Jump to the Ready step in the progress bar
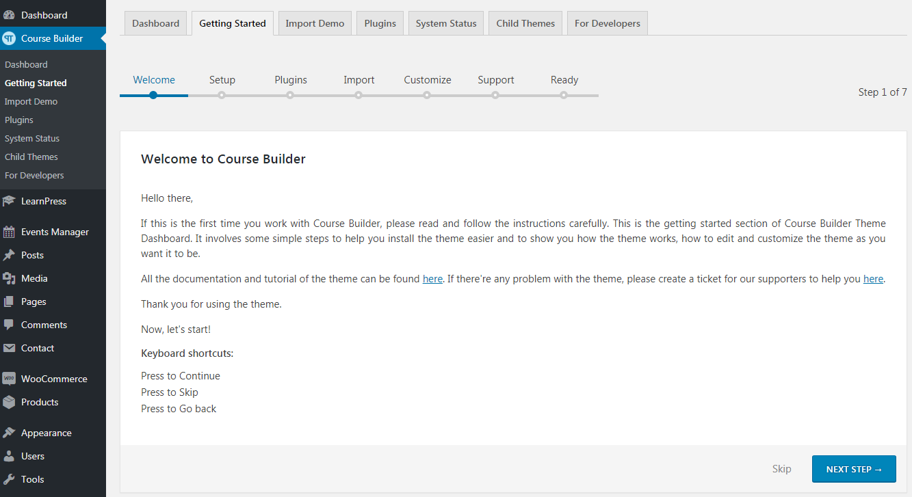Screen dimensions: 912x497 [x=564, y=85]
